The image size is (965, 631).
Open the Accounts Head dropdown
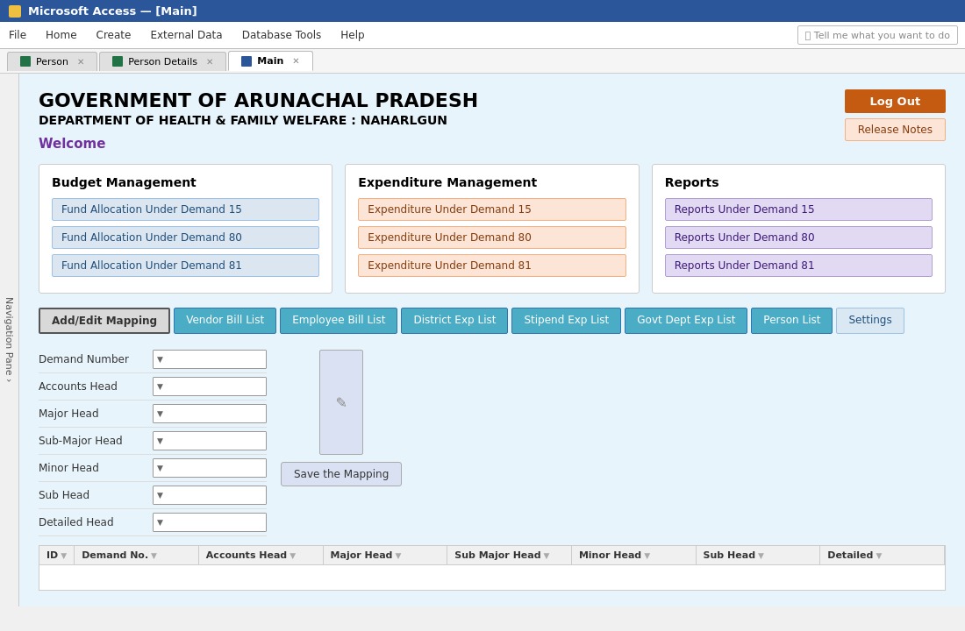point(161,386)
